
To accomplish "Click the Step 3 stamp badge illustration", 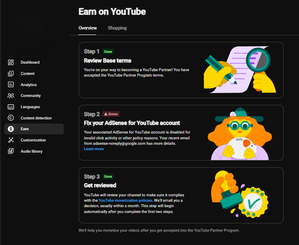I will click(240, 195).
